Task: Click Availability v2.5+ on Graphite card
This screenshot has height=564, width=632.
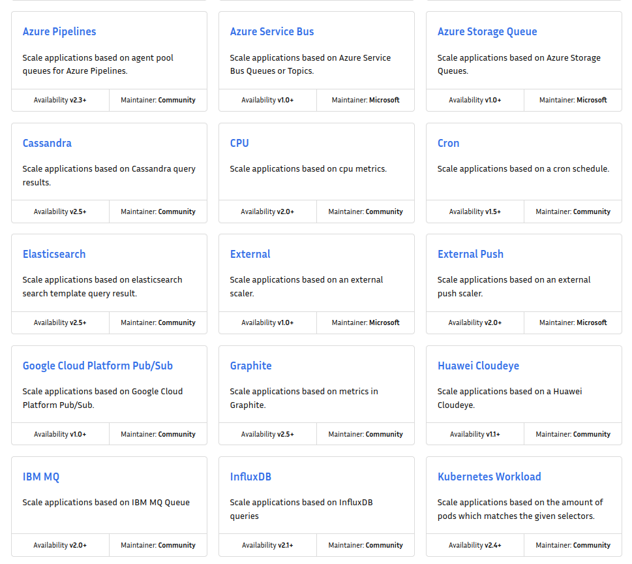Action: (267, 434)
